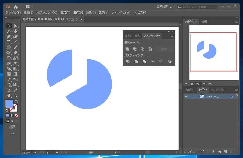
Task: Apply the Merge pathfinder
Action: pos(145,62)
